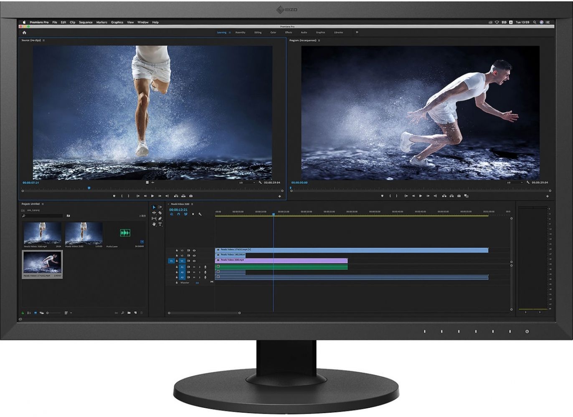The width and height of the screenshot is (573, 417).
Task: Open the Sequence menu
Action: click(x=86, y=23)
